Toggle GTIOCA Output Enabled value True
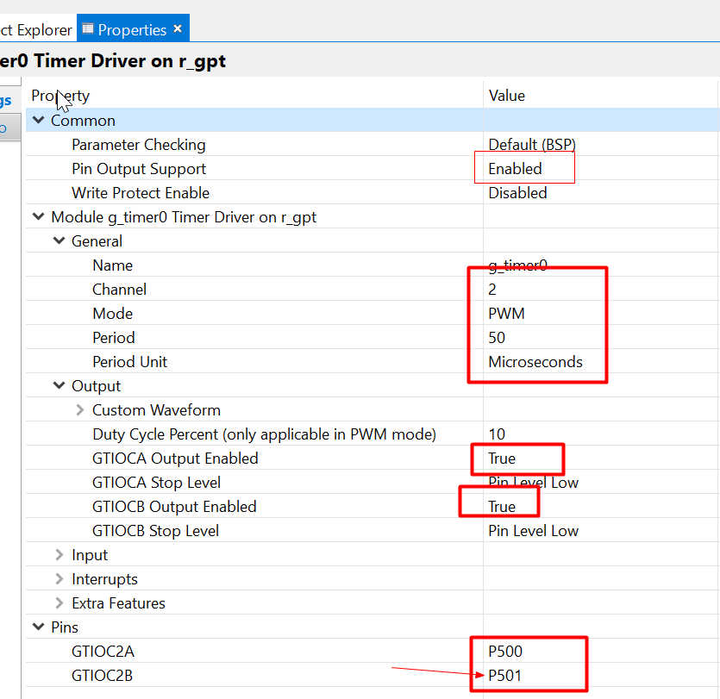This screenshot has width=720, height=699. pyautogui.click(x=502, y=459)
